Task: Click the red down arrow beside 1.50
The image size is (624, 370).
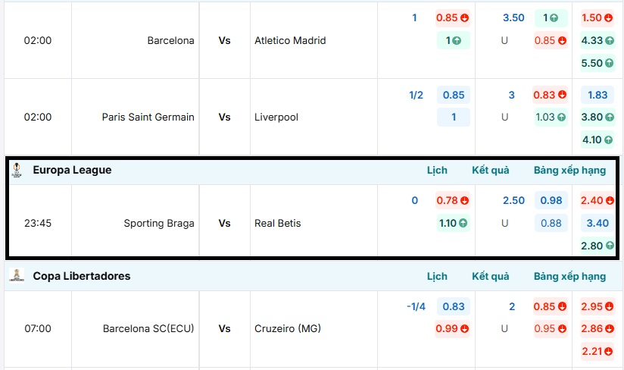Action: tap(609, 18)
